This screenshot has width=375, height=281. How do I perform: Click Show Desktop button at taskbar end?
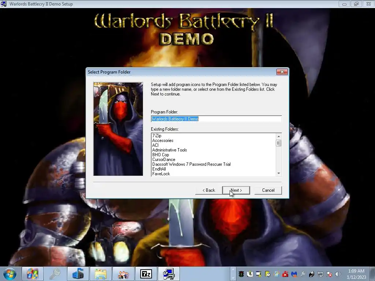373,274
